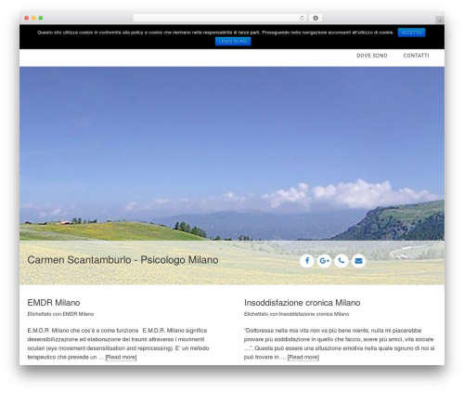Screen dimensions: 464x393
Task: Click the phone call icon
Action: click(x=342, y=261)
